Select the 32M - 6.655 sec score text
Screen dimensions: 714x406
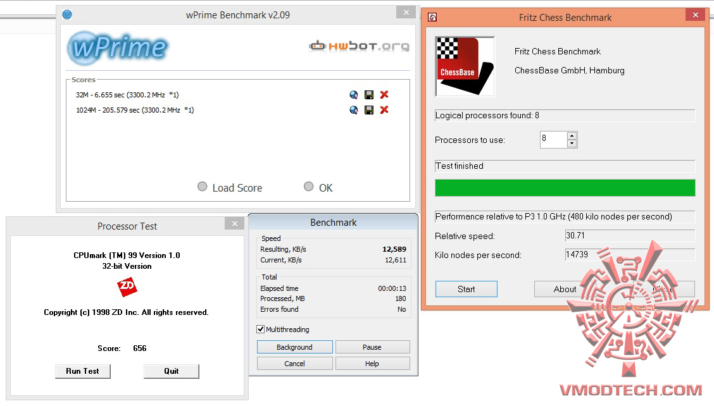pos(127,95)
